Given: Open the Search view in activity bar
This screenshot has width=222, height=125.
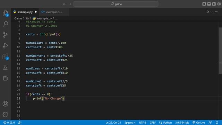Looking at the screenshot, I should coord(6,24).
